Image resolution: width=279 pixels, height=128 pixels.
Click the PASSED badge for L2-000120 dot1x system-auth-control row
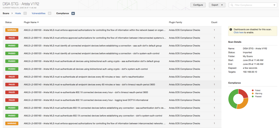pos(12,53)
